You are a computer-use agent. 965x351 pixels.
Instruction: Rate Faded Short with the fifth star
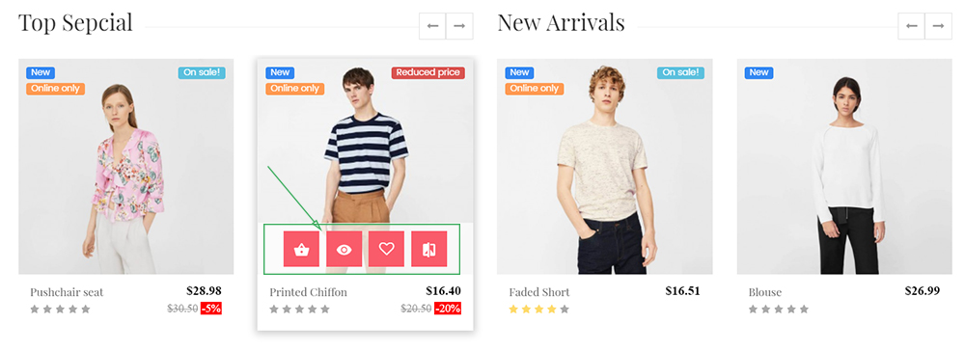coord(565,310)
